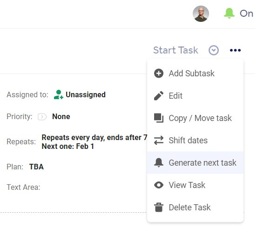Click the Copy / Move task icon
The height and width of the screenshot is (228, 257).
(159, 118)
